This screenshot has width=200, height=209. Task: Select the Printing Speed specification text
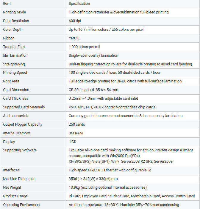[115, 73]
